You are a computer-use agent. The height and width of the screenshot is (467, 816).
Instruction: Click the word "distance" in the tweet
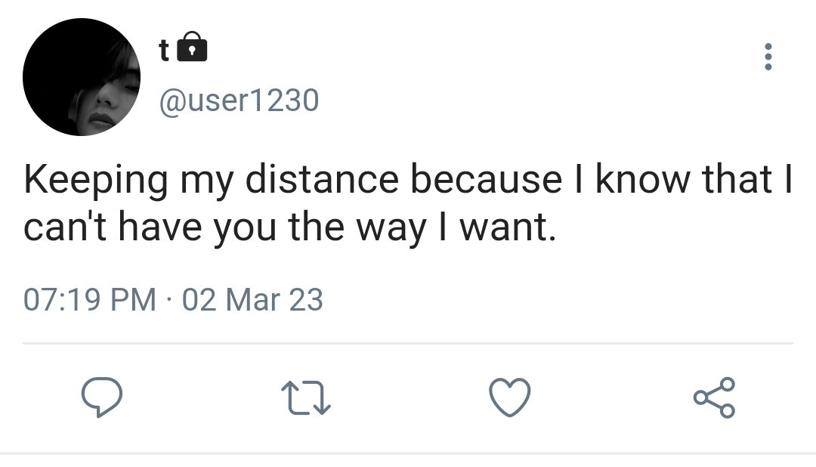[x=322, y=178]
